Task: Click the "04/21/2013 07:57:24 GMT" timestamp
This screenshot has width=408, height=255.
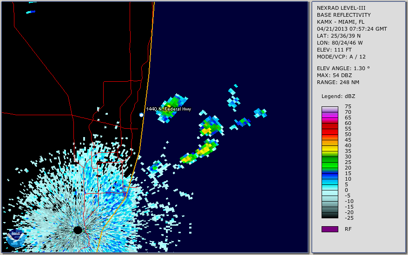Action: (352, 29)
